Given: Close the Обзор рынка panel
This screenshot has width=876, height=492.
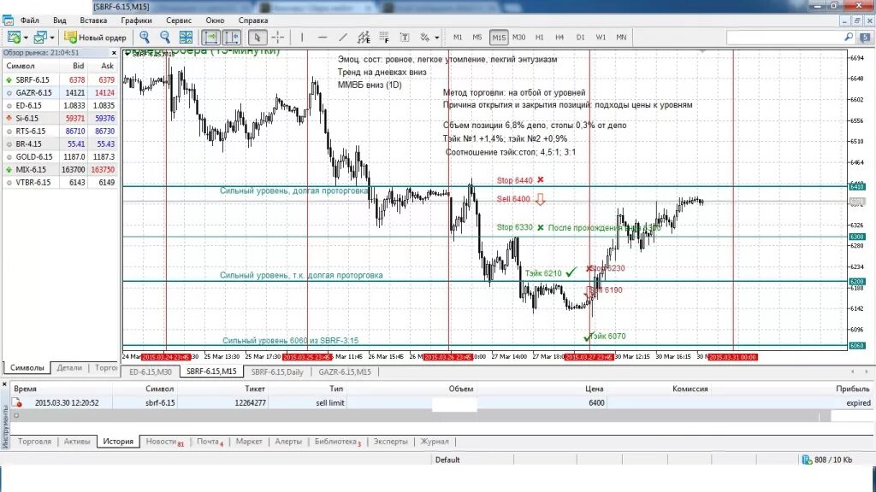Looking at the screenshot, I should 114,53.
